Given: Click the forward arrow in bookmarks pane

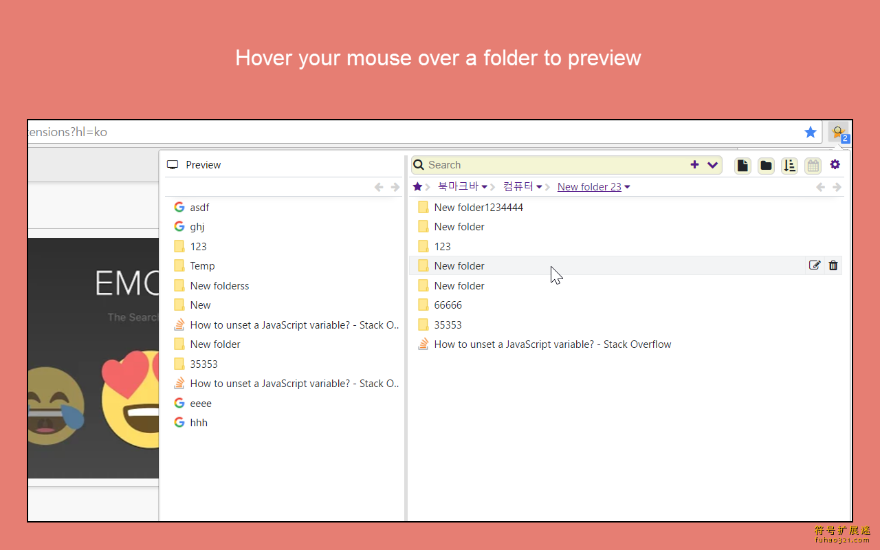Looking at the screenshot, I should click(837, 187).
